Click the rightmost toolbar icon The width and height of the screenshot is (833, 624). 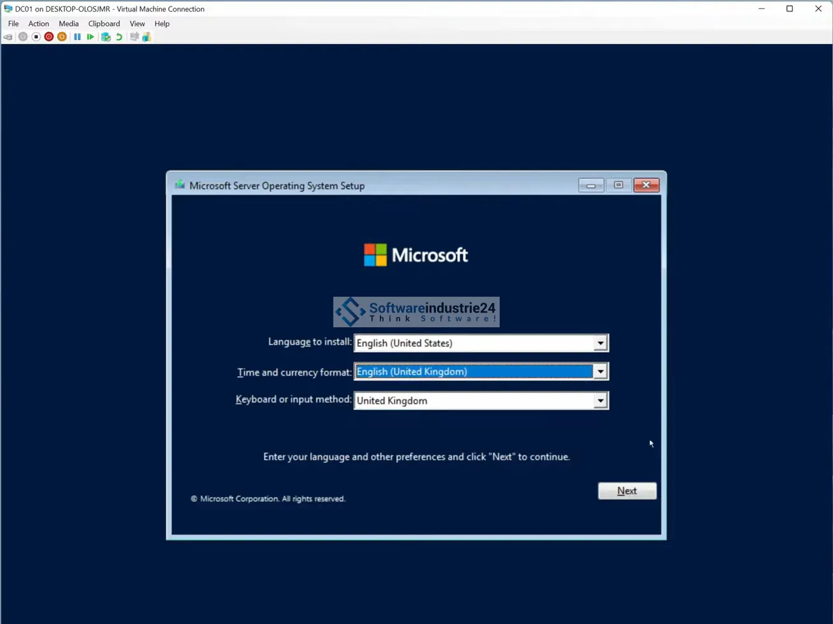147,37
